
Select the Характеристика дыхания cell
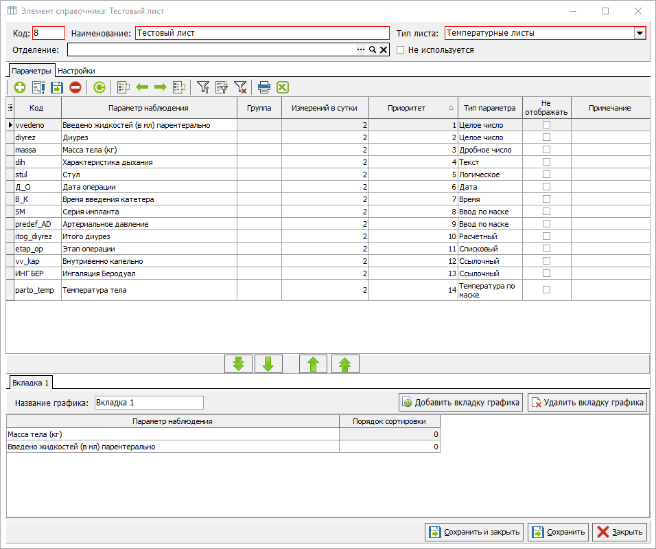149,162
